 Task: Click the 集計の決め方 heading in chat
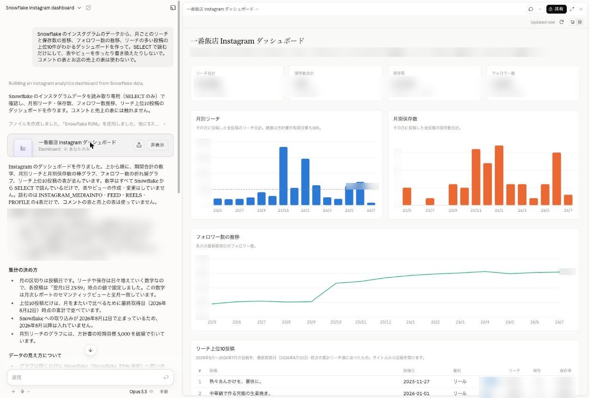point(23,270)
